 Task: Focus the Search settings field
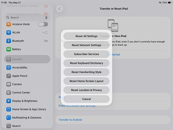point(27,18)
